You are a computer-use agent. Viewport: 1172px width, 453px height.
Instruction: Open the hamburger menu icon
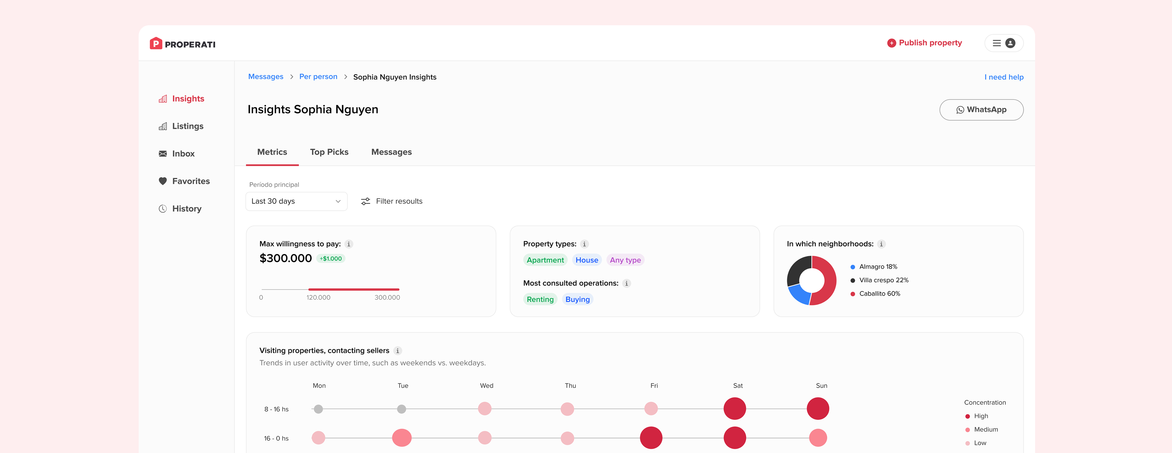996,43
